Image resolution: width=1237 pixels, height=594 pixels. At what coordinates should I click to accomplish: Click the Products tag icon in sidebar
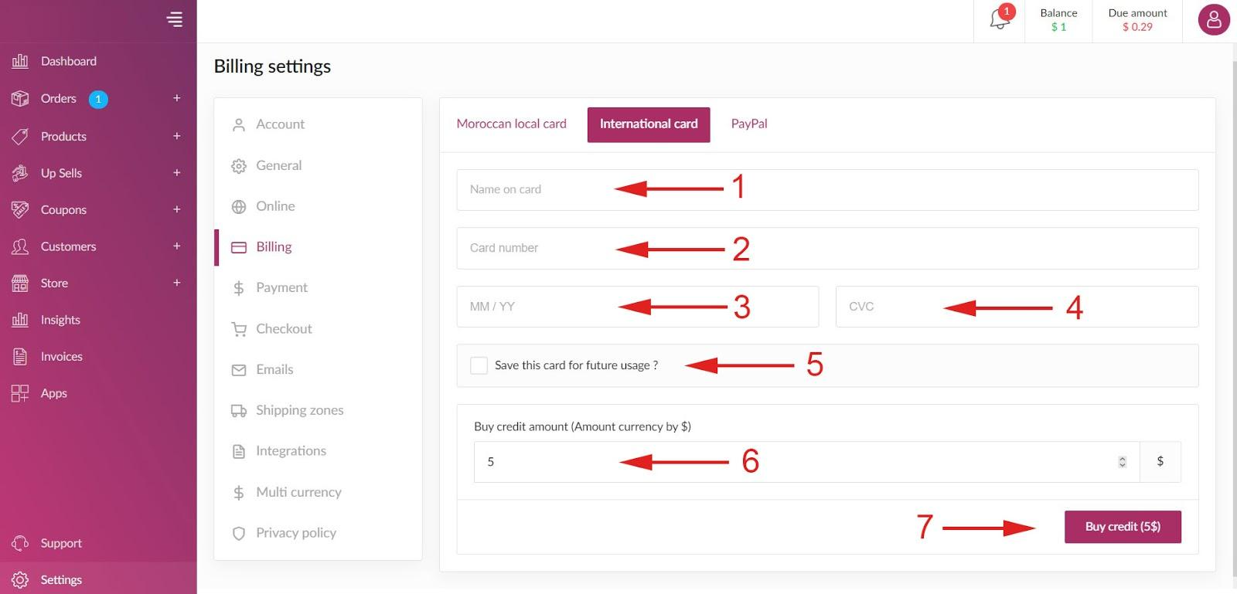[20, 137]
